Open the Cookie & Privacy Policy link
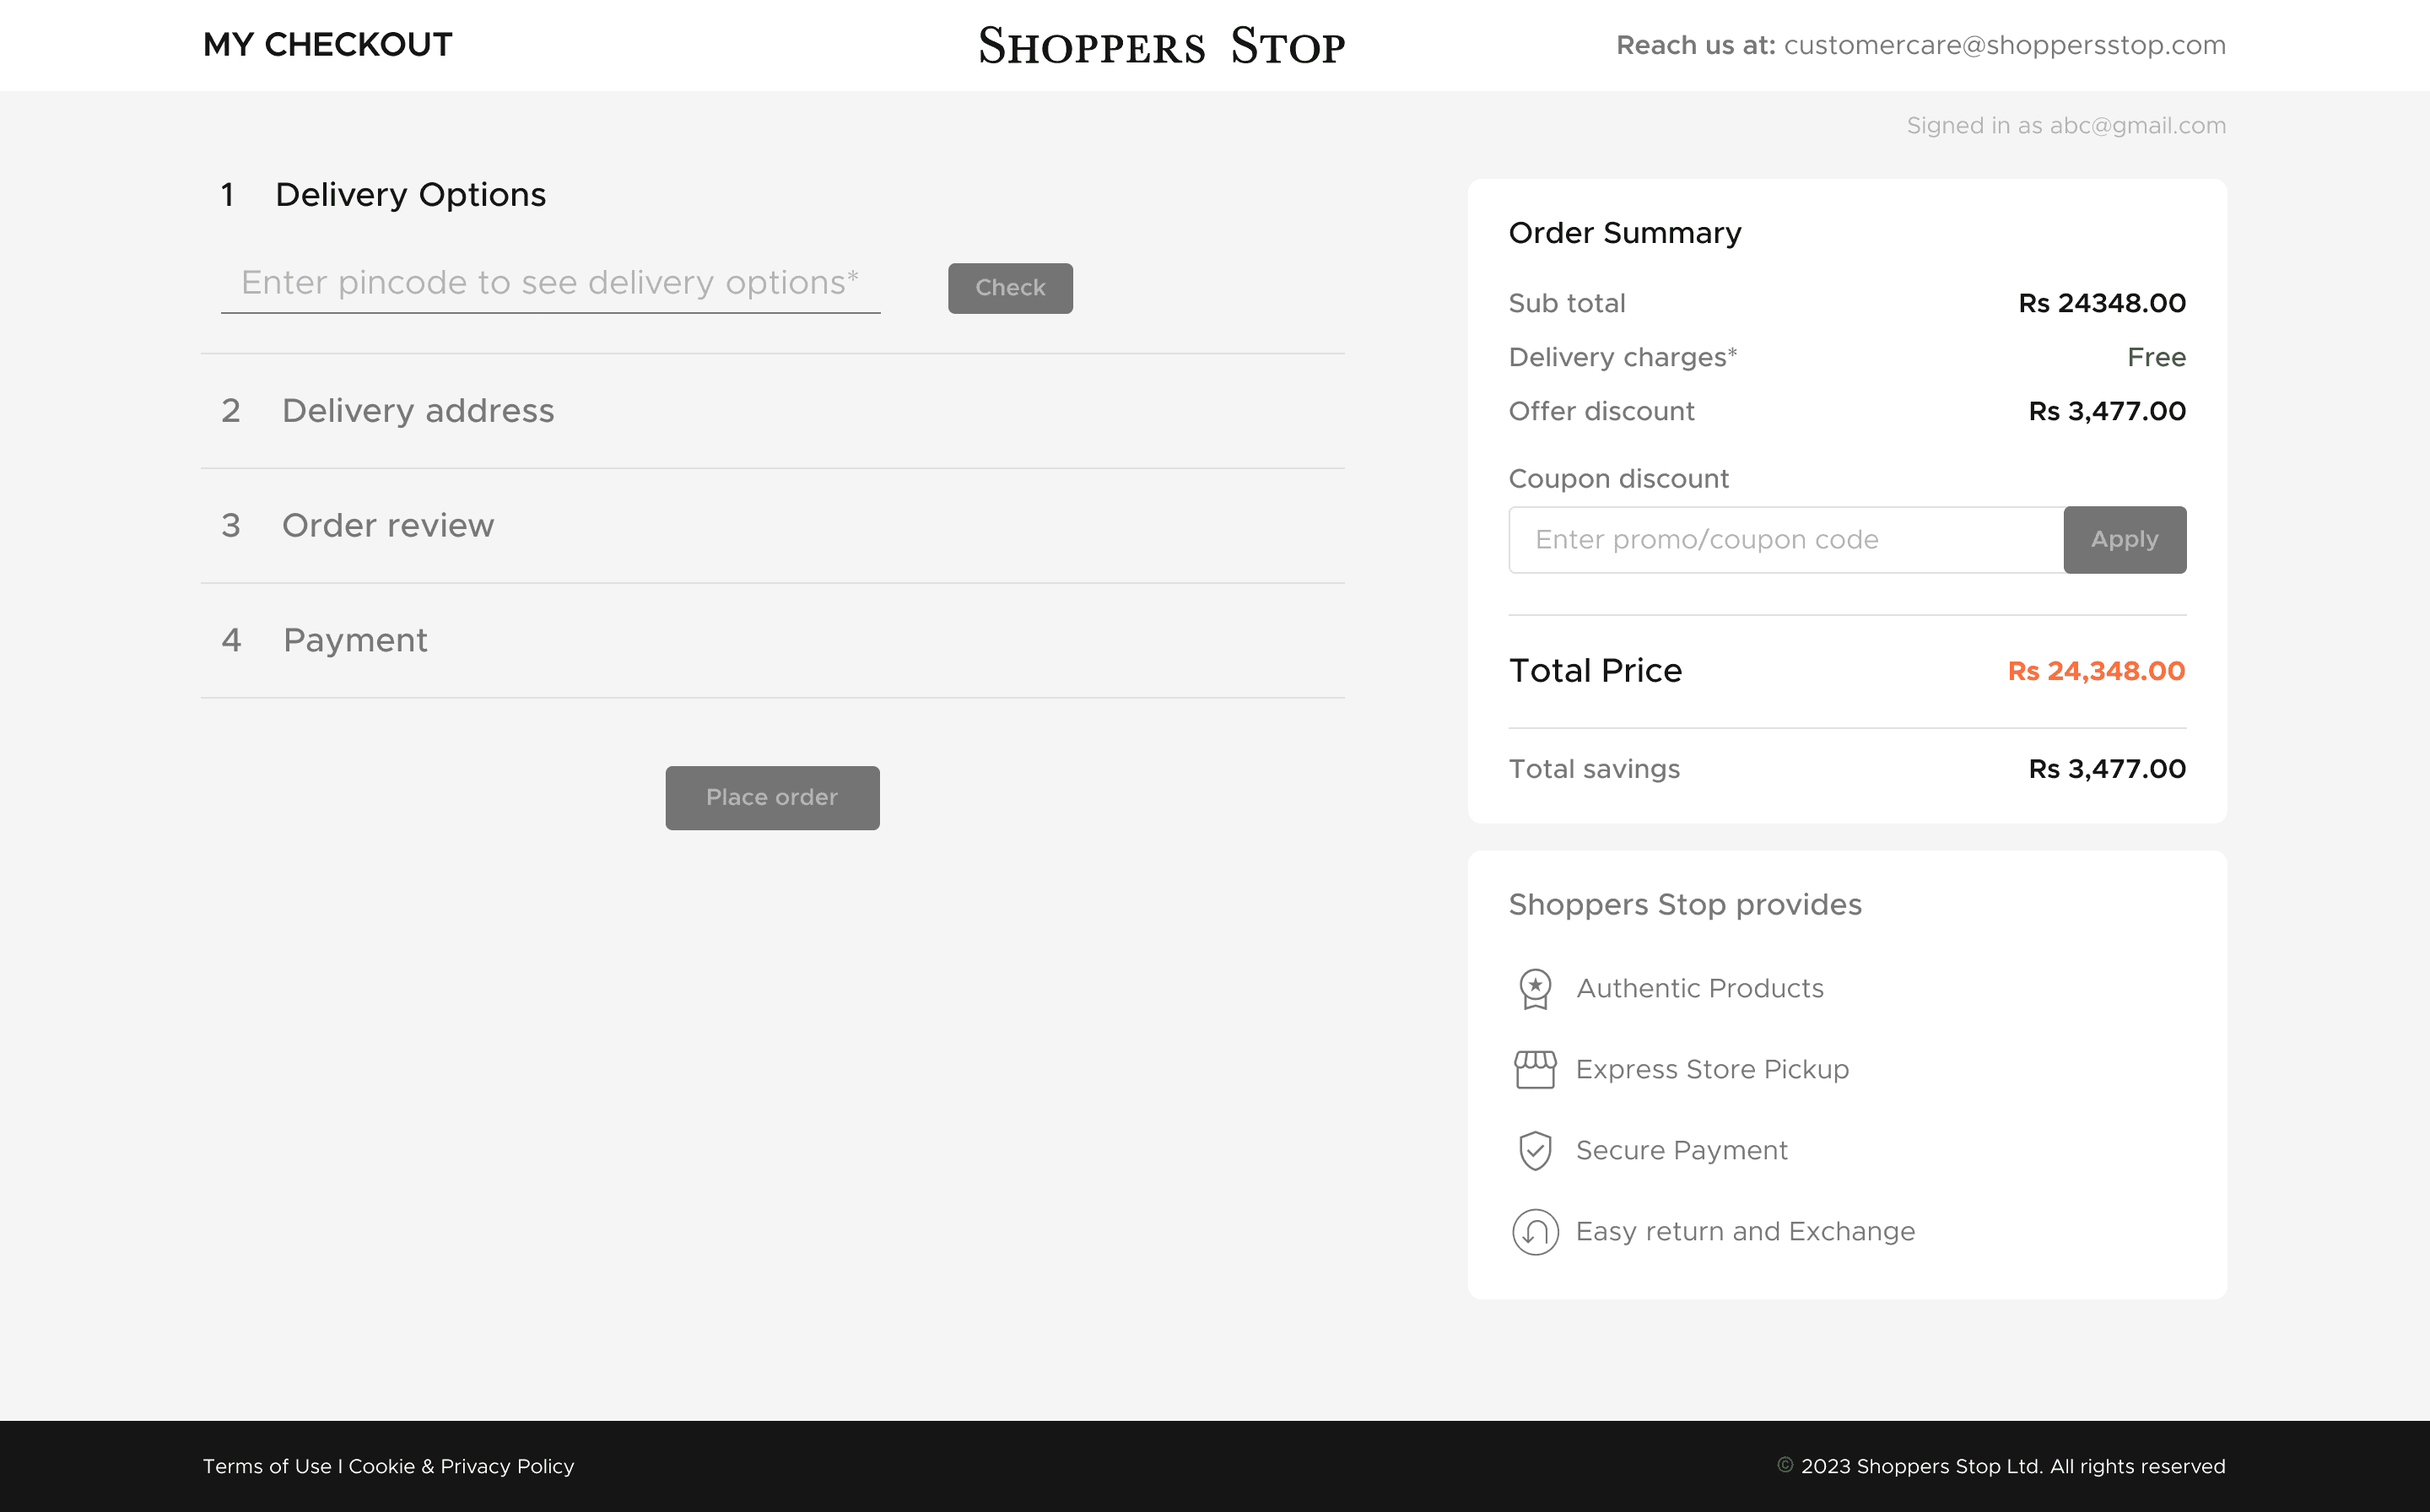This screenshot has width=2430, height=1512. [x=461, y=1466]
